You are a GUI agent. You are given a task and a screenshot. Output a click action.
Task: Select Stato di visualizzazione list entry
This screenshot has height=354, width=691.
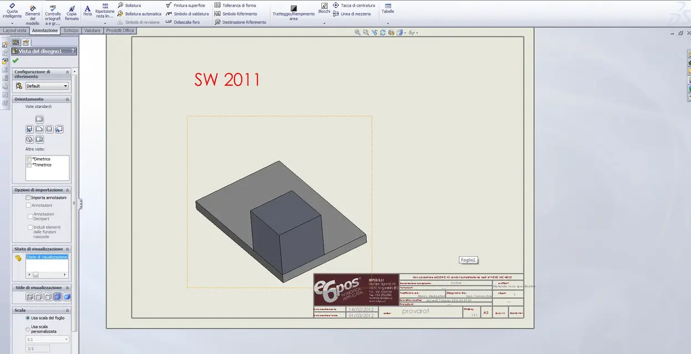click(47, 257)
